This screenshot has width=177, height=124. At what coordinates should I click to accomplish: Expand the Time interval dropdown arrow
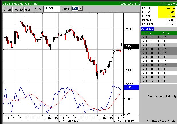click(80, 9)
